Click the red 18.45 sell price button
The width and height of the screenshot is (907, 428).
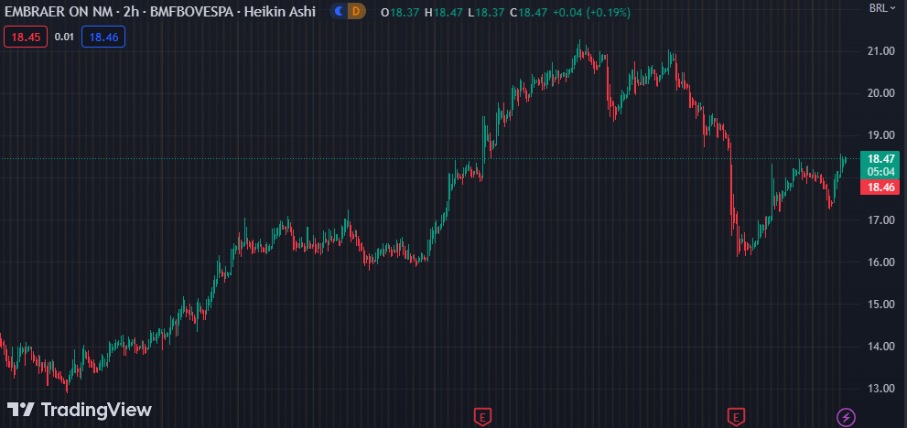point(26,37)
